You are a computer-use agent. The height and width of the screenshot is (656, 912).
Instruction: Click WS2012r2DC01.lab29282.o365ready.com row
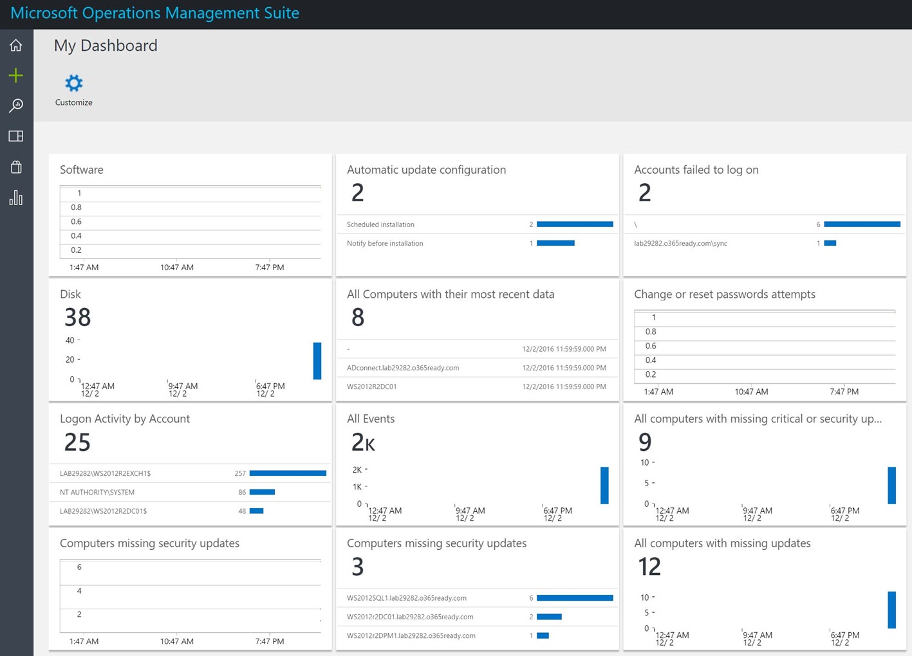[x=478, y=617]
